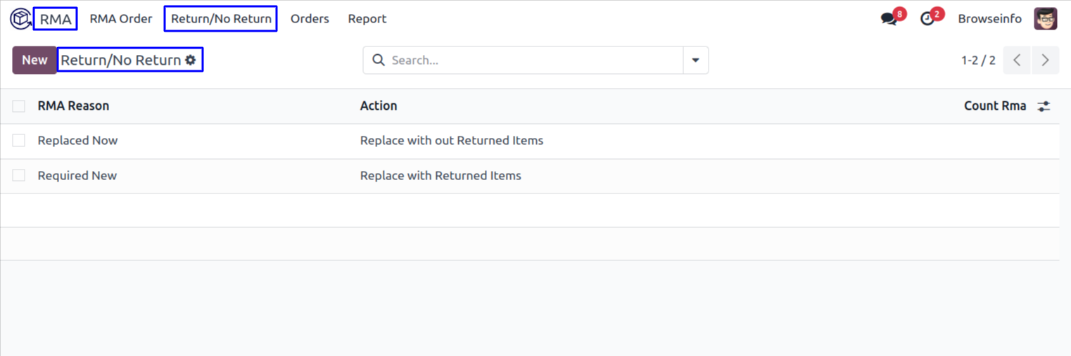This screenshot has width=1071, height=356.
Task: Click the user avatar picture
Action: pyautogui.click(x=1045, y=19)
